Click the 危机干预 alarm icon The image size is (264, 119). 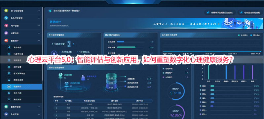[x=6, y=114]
